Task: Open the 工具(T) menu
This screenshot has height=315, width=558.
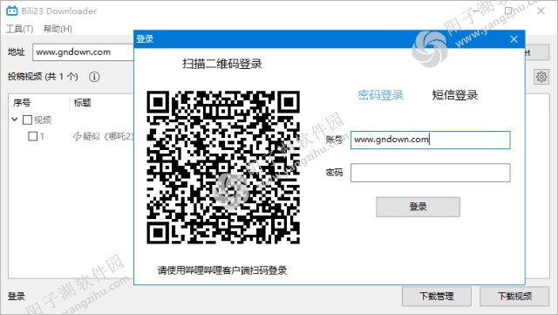Action: pyautogui.click(x=19, y=29)
